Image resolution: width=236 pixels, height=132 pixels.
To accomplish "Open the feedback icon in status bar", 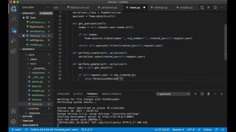I will [216, 129].
